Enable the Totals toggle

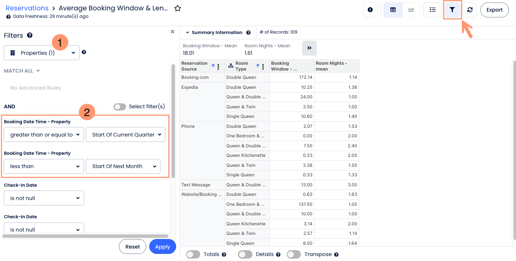tap(193, 254)
